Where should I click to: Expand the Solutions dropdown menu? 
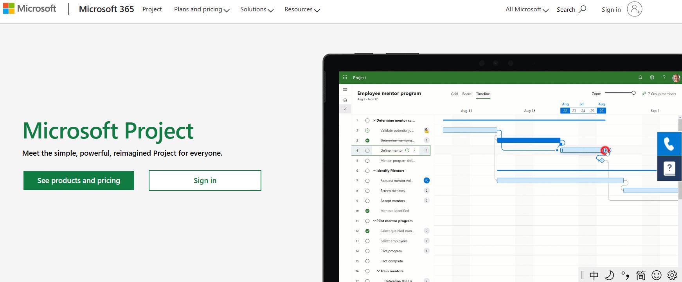[257, 9]
